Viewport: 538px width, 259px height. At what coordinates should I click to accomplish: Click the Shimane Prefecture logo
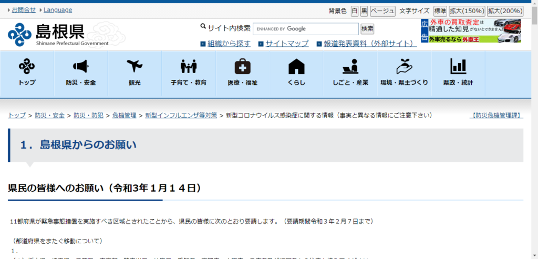(x=58, y=34)
